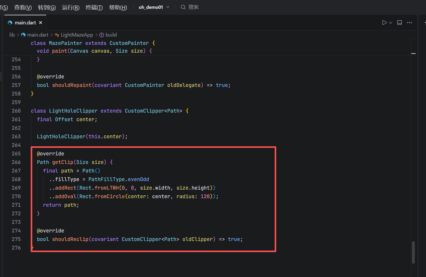Click line number 275
426x277 pixels.
pos(16,239)
